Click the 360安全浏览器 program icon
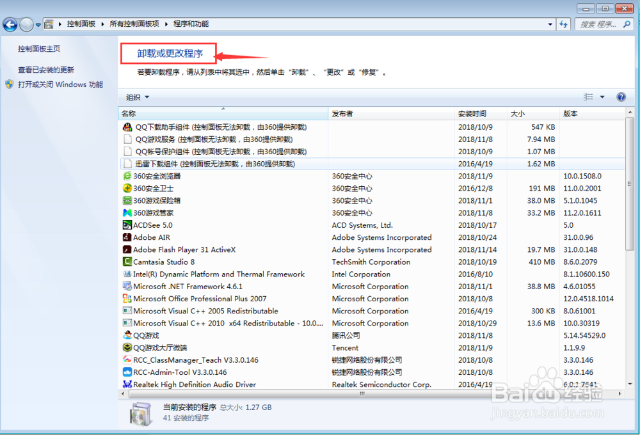The image size is (640, 435). pos(127,176)
